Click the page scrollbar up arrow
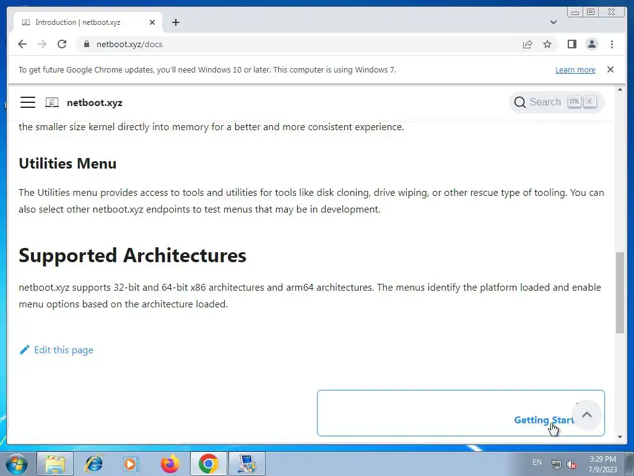 (620, 89)
